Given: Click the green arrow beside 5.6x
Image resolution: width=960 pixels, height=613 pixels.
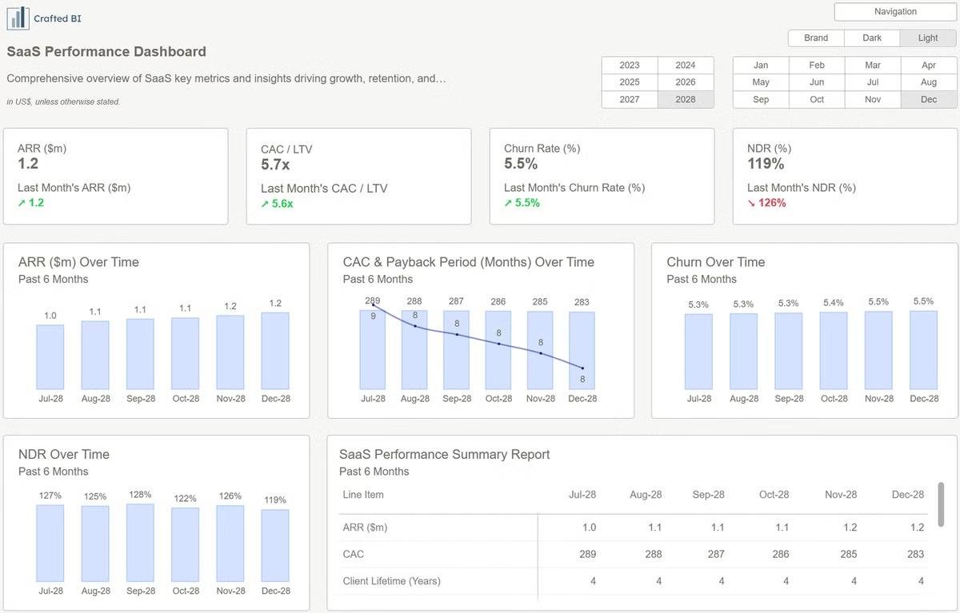Looking at the screenshot, I should point(265,204).
